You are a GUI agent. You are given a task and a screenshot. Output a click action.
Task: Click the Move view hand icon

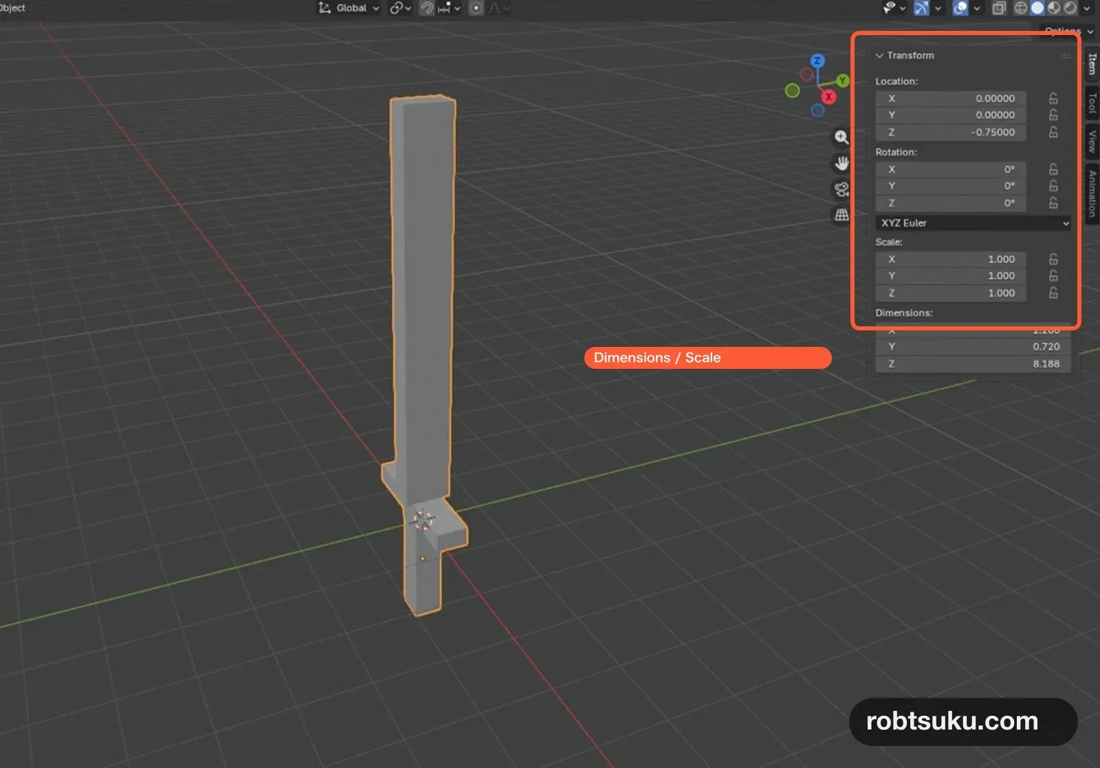tap(841, 163)
